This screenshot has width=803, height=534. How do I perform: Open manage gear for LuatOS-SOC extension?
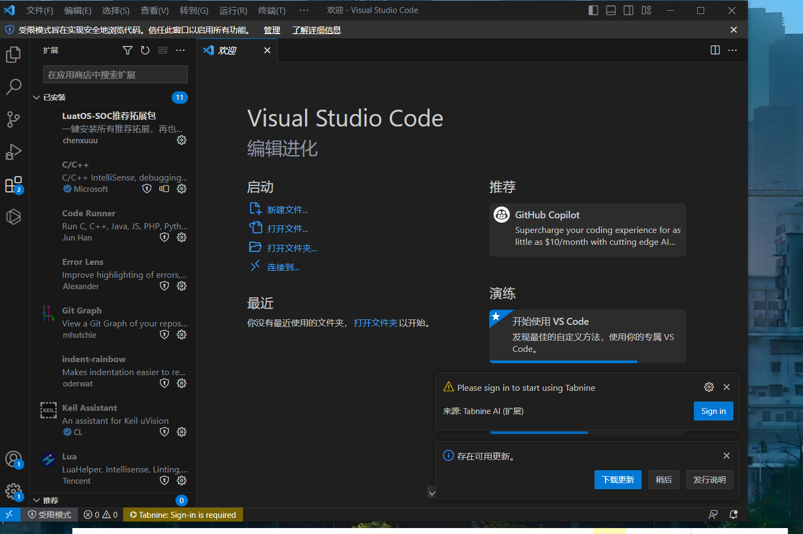(x=182, y=140)
